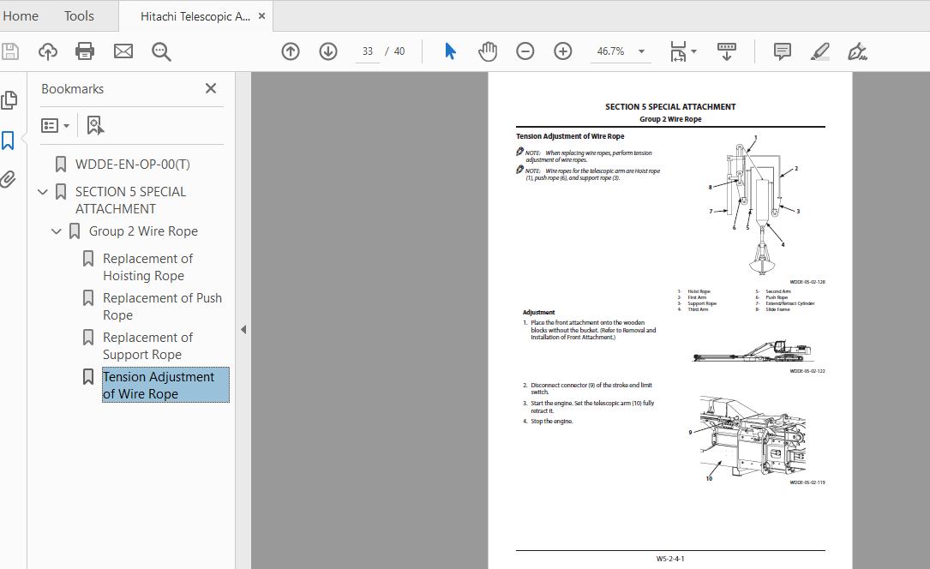
Task: Click the upload to cloud icon
Action: click(48, 51)
